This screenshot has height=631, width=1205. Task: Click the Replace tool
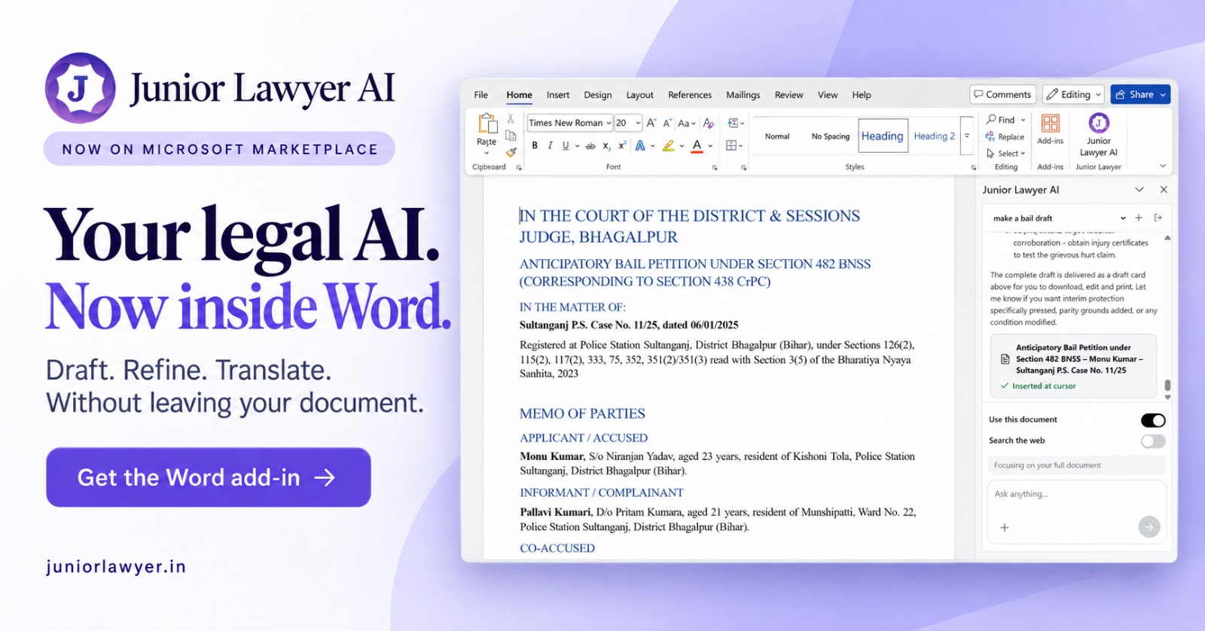point(1005,137)
